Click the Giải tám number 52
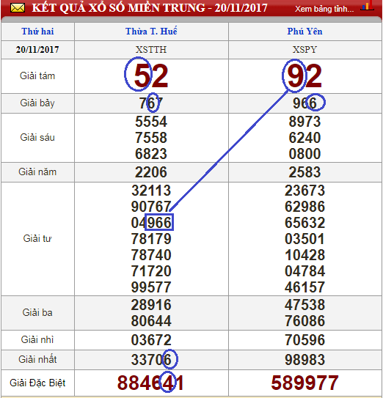The height and width of the screenshot is (398, 383). [x=151, y=75]
